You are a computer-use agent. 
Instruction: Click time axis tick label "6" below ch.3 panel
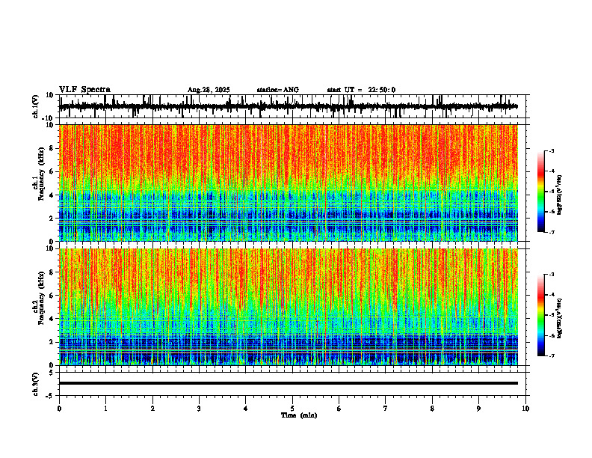339,409
